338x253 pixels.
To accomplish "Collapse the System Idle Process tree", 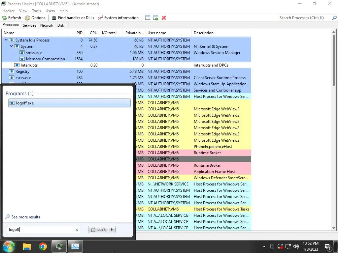I will (6, 40).
